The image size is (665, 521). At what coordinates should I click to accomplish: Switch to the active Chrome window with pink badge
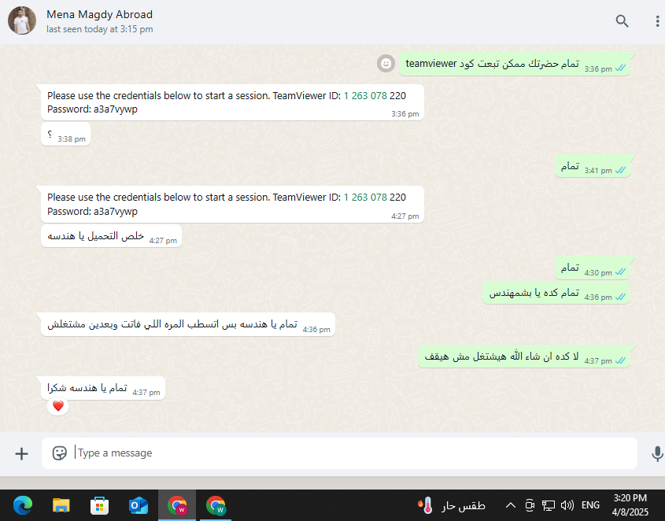coord(177,505)
